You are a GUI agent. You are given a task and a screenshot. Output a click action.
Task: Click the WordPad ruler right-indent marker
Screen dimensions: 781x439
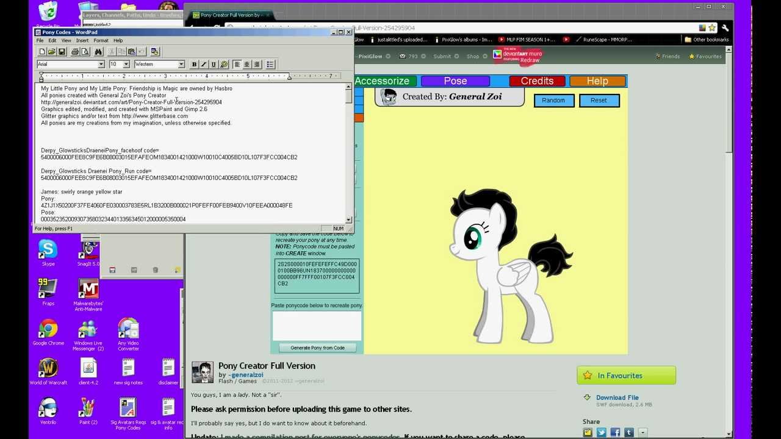coord(289,79)
